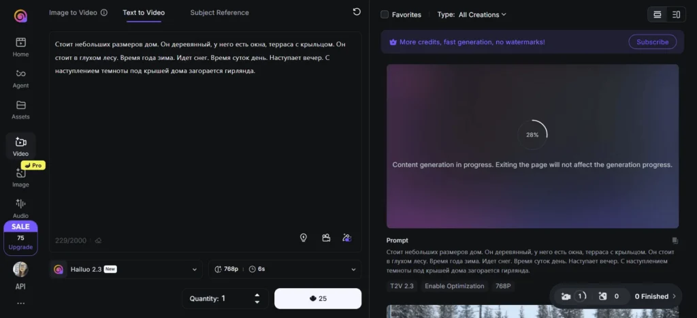Image resolution: width=697 pixels, height=318 pixels.
Task: Switch to the Text to Video tab
Action: 144,12
